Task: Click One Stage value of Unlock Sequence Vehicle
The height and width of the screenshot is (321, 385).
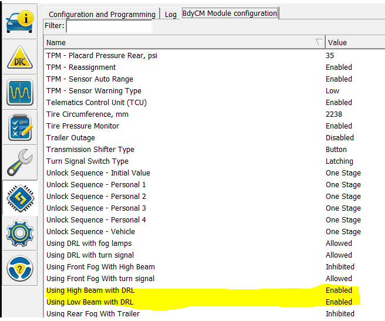Action: pyautogui.click(x=343, y=232)
